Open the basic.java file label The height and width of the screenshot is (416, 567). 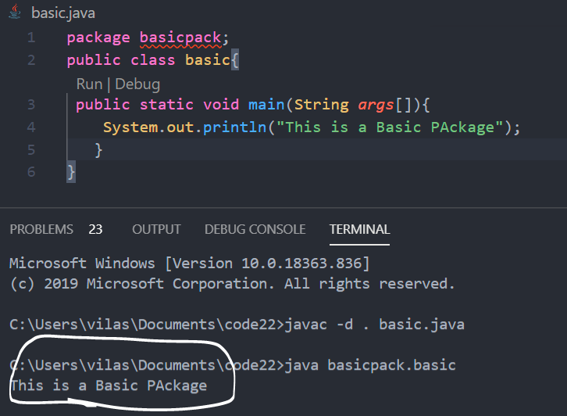pyautogui.click(x=63, y=13)
